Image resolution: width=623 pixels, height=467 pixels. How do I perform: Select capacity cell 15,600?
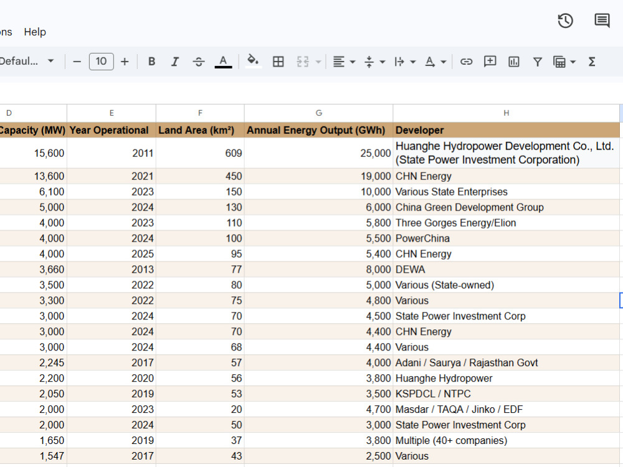click(34, 153)
